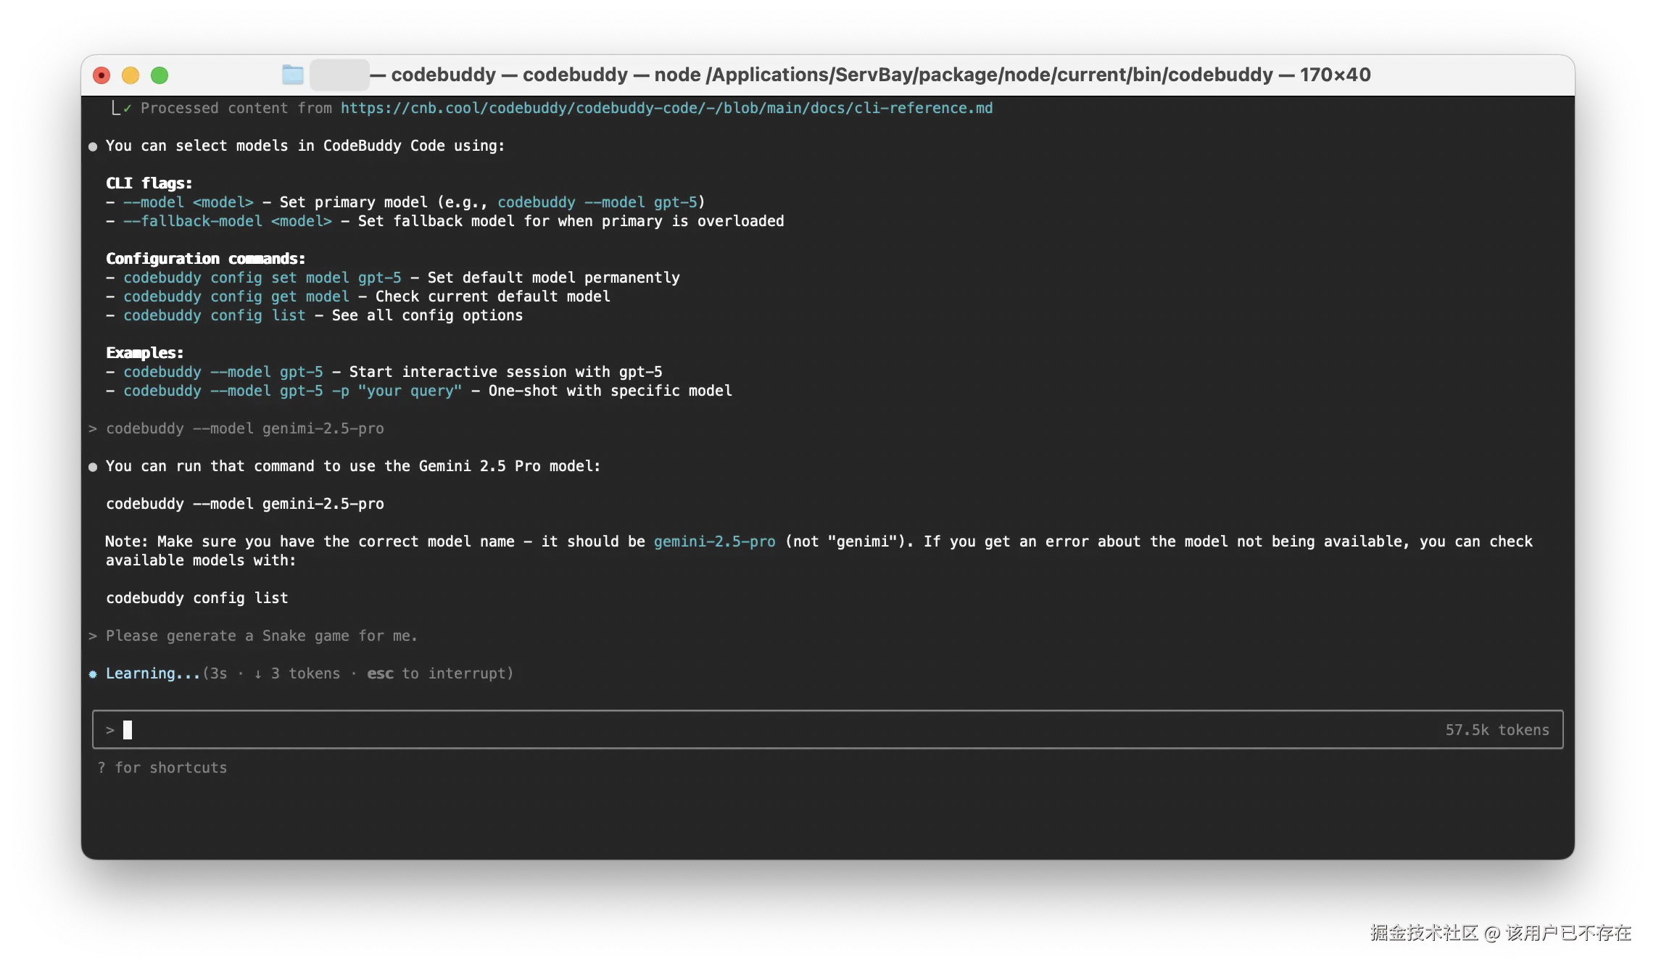
Task: Click the folder proxy icon in title bar
Action: tap(293, 75)
